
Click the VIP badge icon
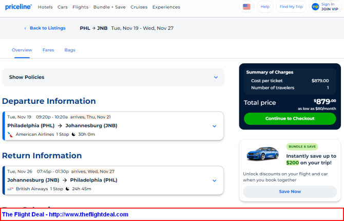pyautogui.click(x=315, y=7)
